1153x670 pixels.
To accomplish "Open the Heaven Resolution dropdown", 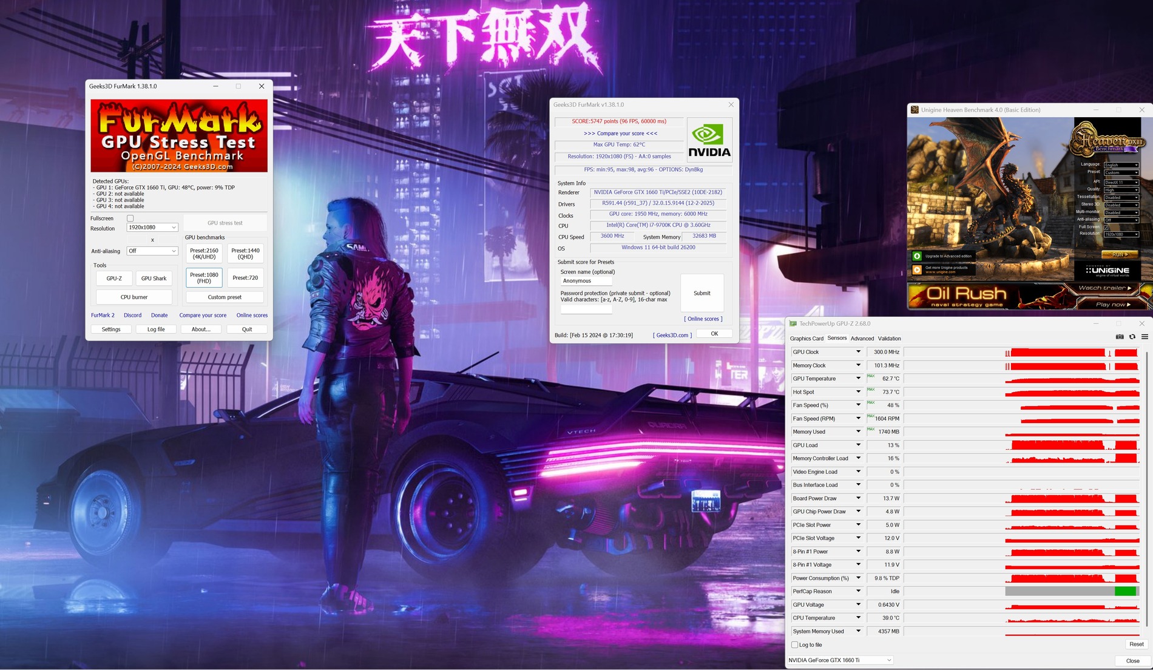I will [x=1121, y=234].
